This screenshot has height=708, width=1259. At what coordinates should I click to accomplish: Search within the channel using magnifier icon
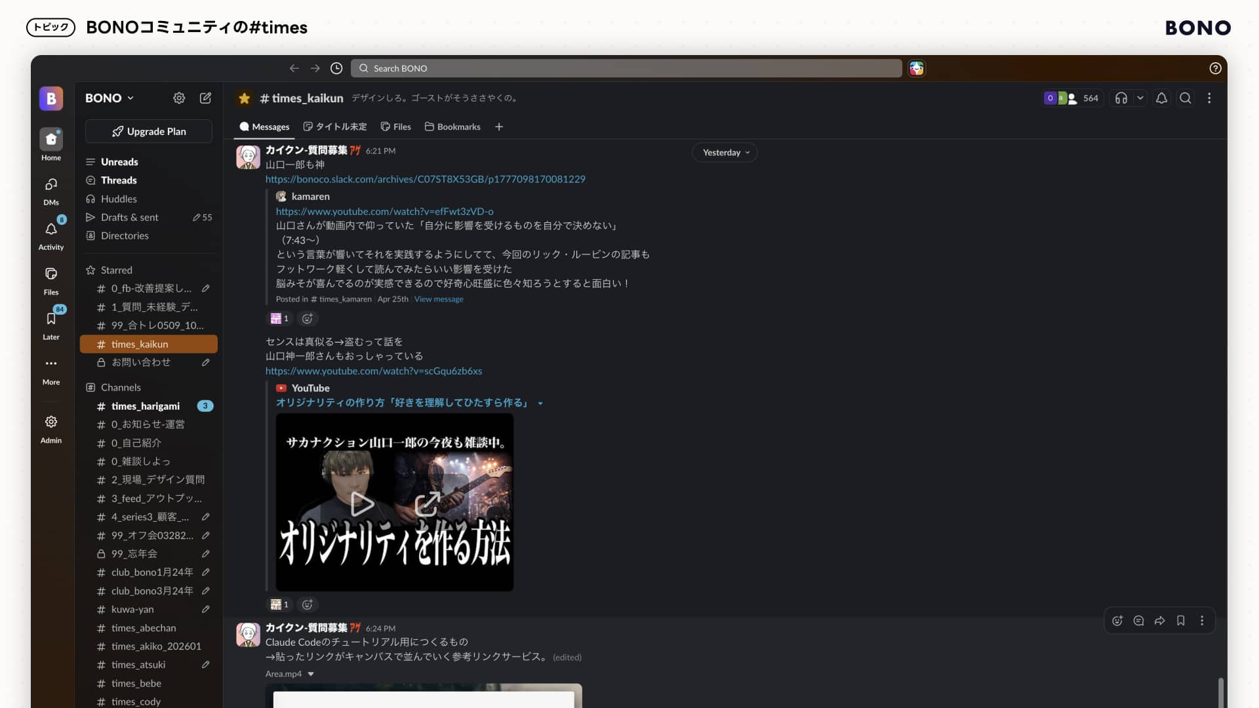click(1186, 98)
